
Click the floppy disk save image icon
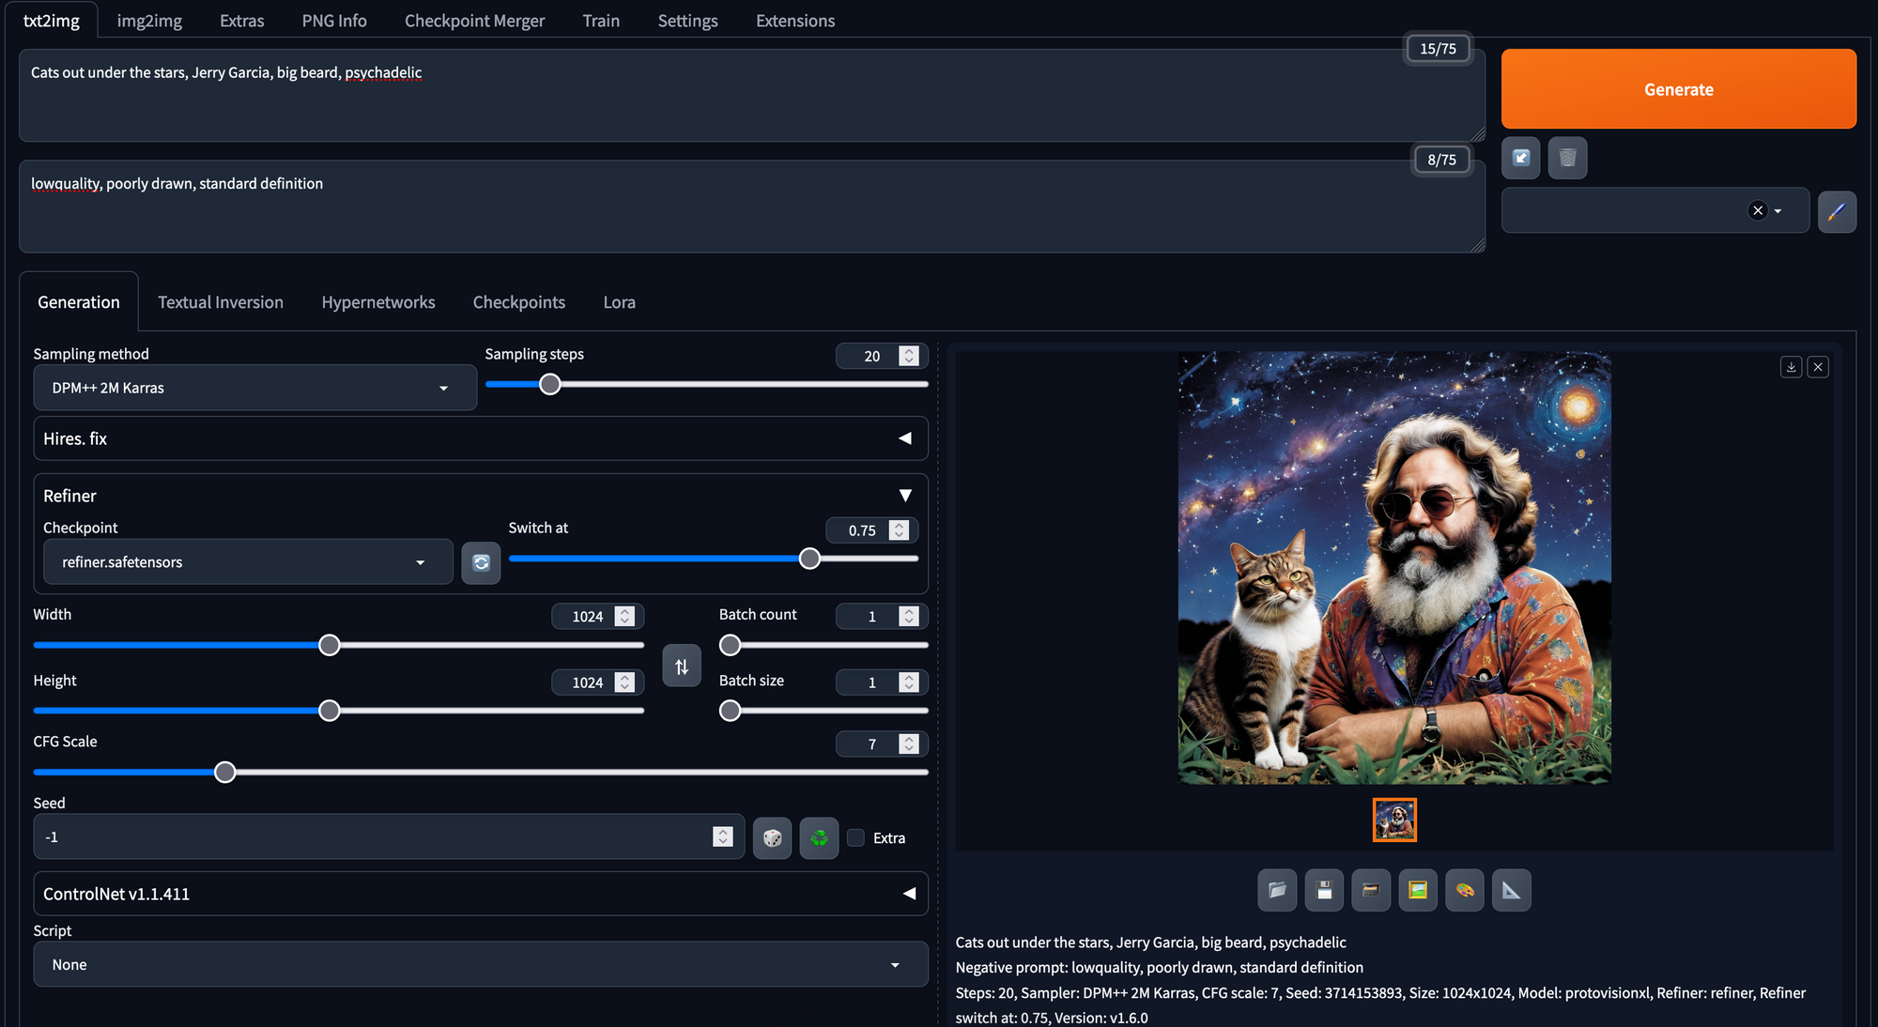point(1324,890)
